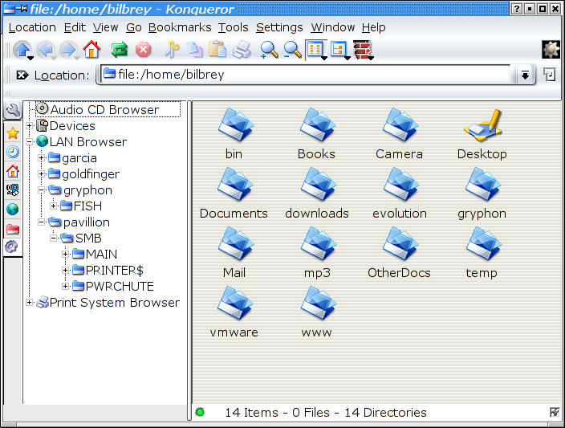
Task: Open the Services gear sidebar tab
Action: tap(12, 247)
